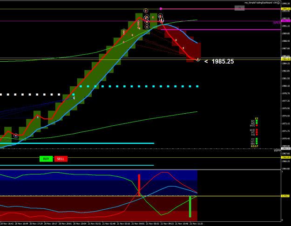Click the green vertical bar in the indicator window
The width and height of the screenshot is (291, 226).
tap(190, 207)
